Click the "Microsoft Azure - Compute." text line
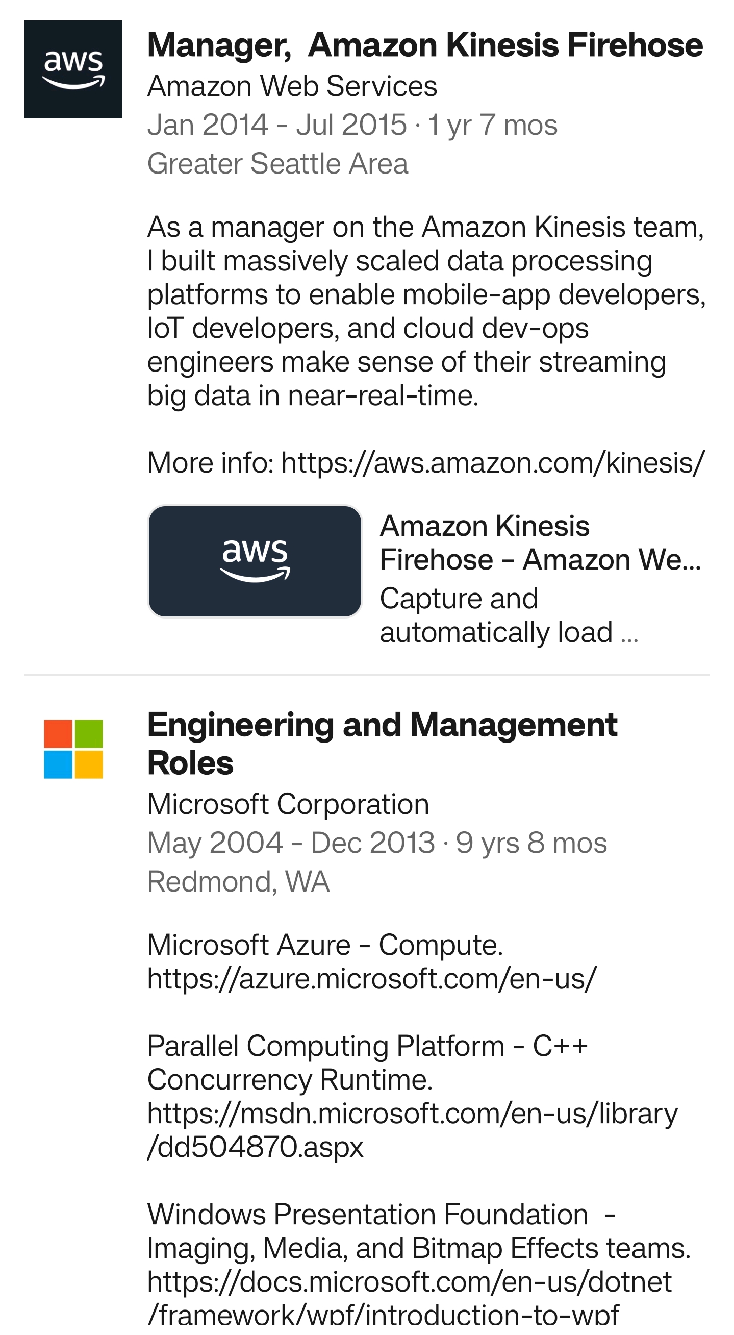The height and width of the screenshot is (1335, 734). coord(325,945)
